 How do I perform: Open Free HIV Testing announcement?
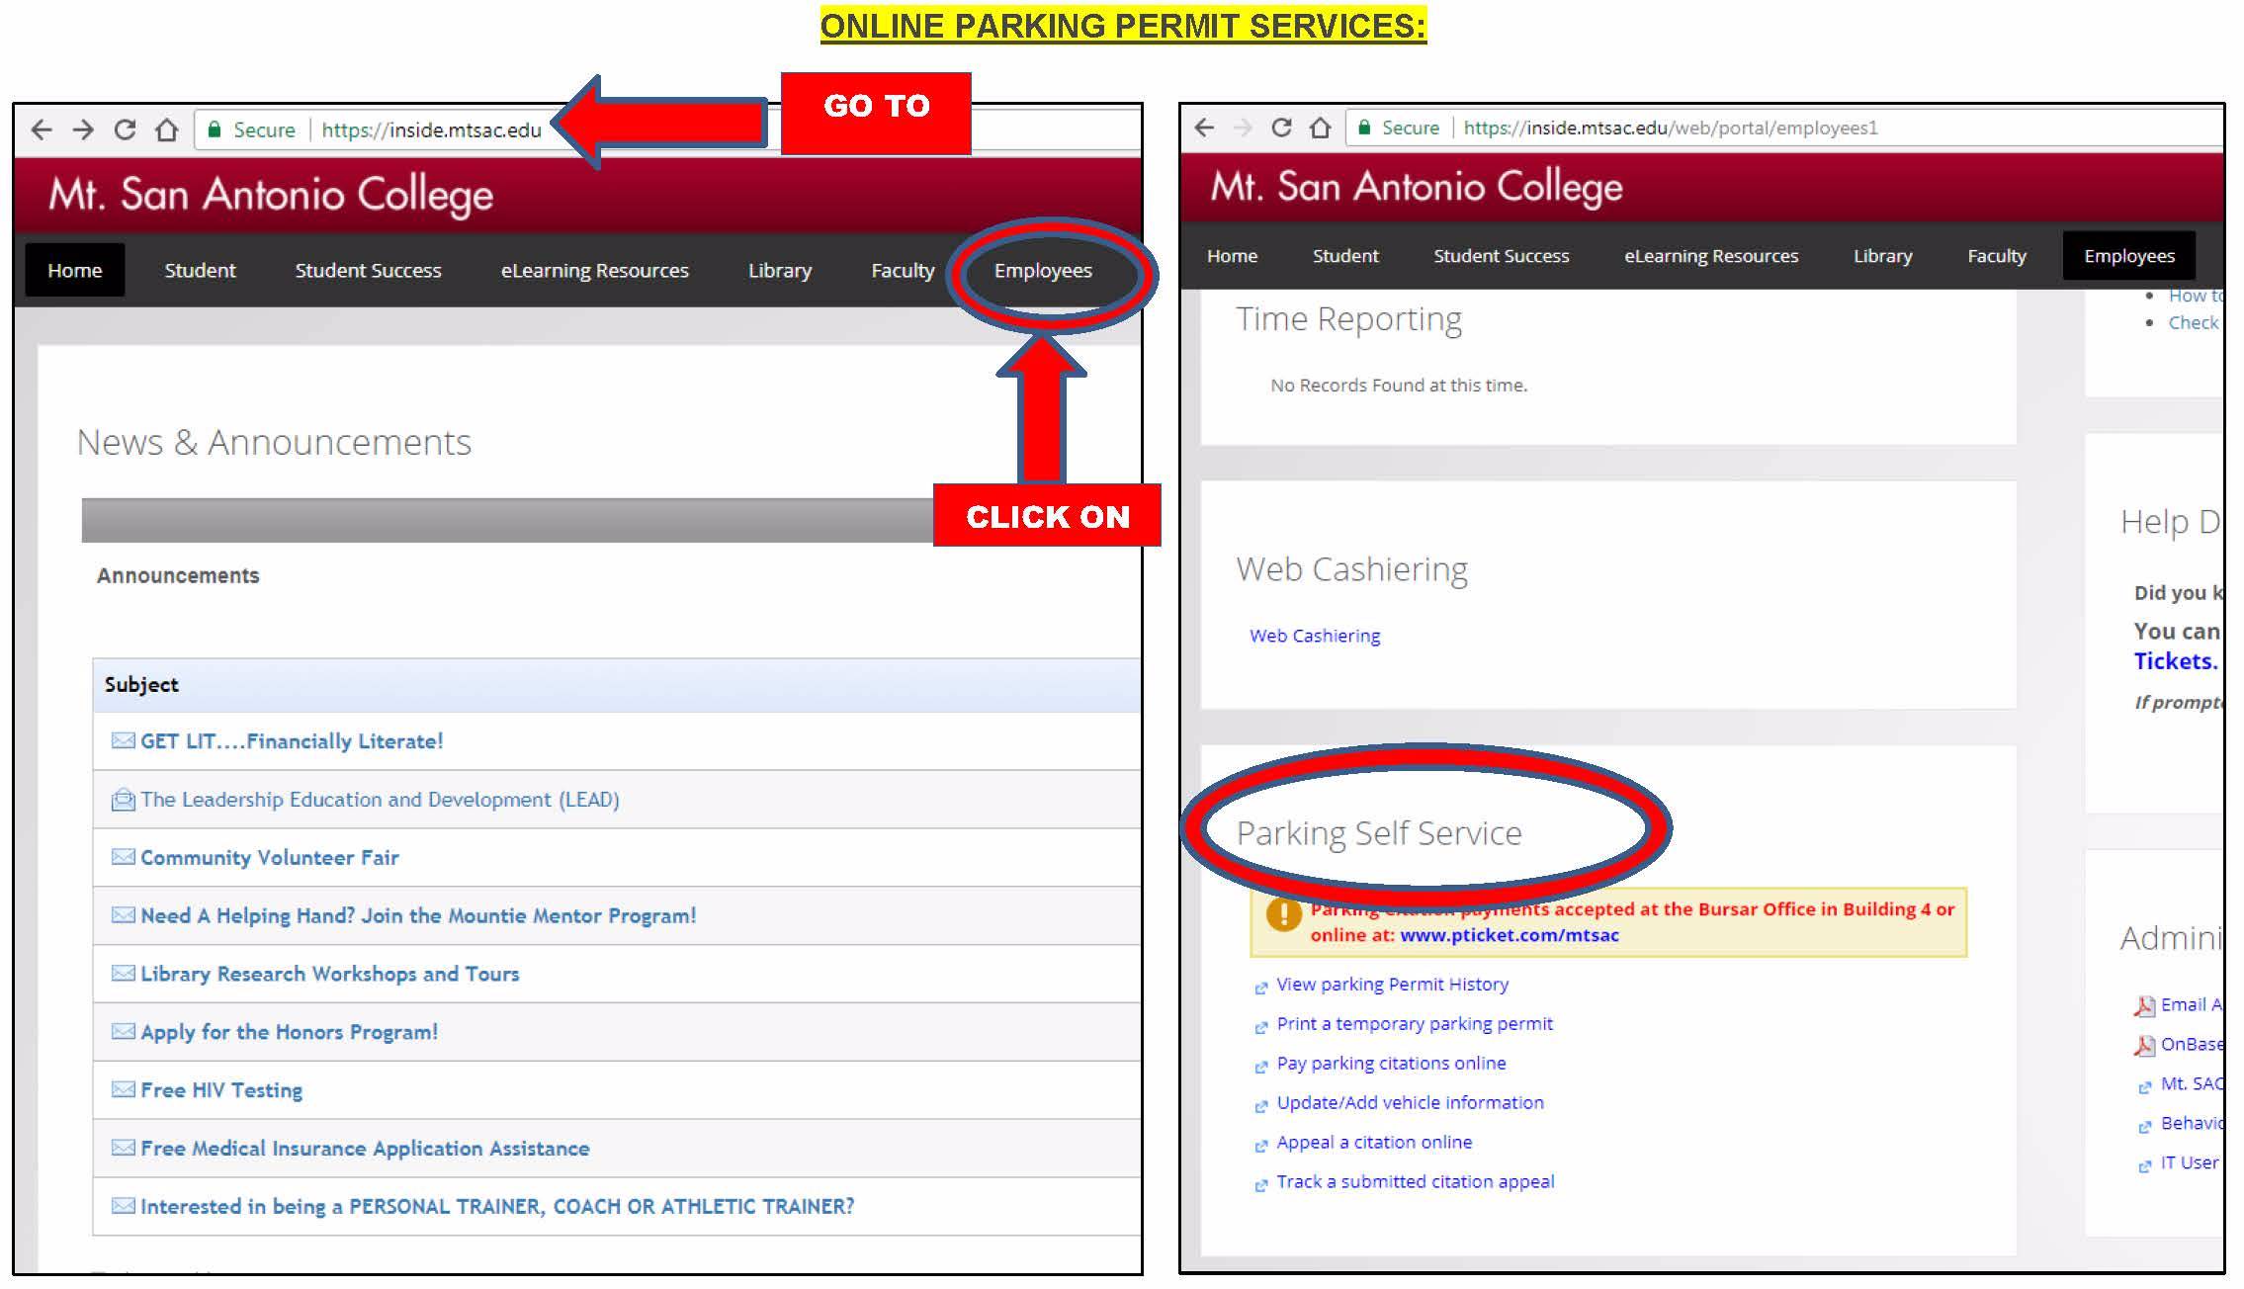pyautogui.click(x=221, y=1089)
